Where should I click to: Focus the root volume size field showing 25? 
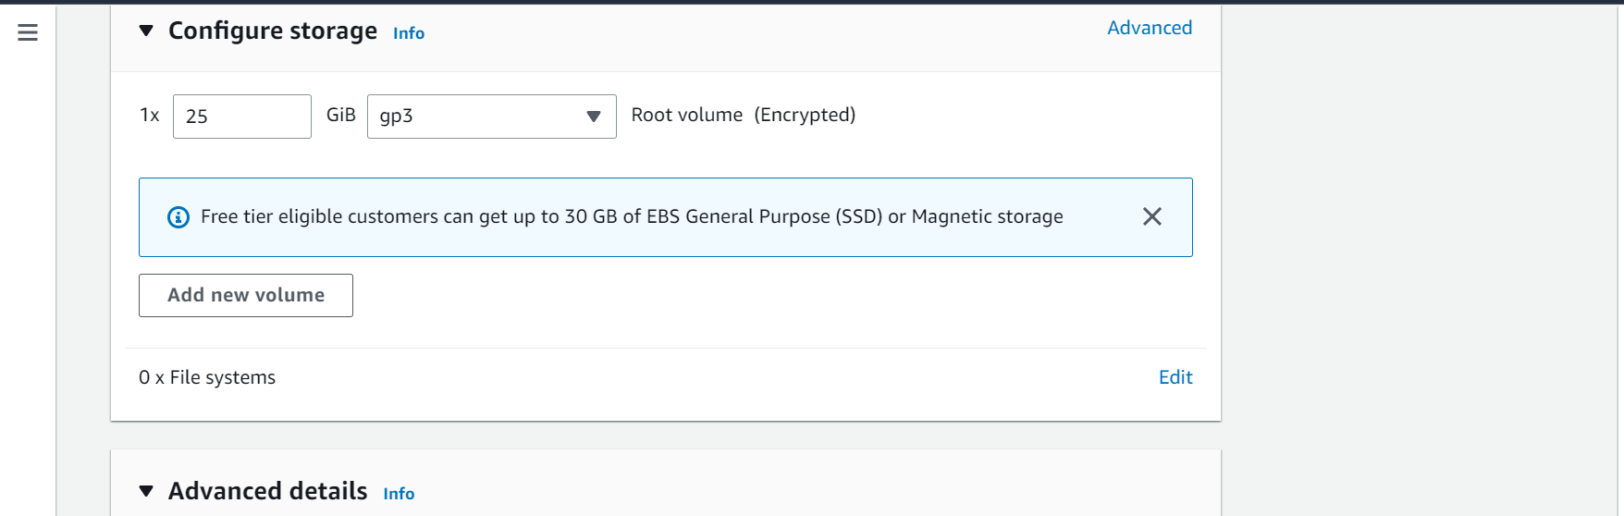[x=242, y=117]
